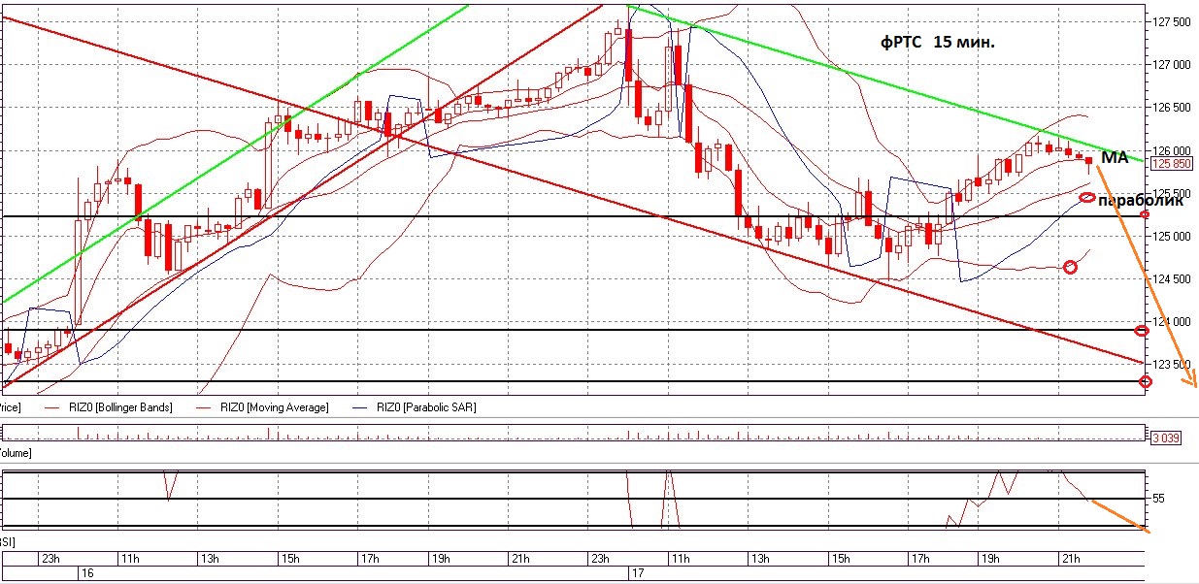Click the 19h label under date 16

[439, 559]
